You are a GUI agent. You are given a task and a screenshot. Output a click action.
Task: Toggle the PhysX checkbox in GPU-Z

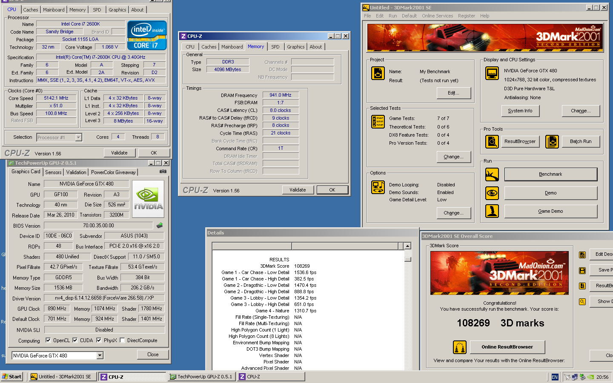[99, 340]
